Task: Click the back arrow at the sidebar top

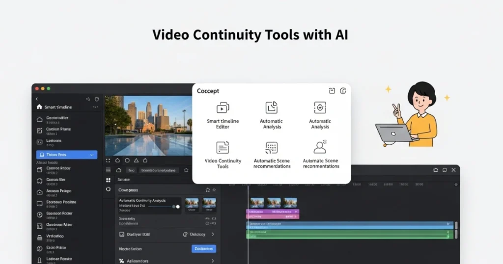Action: (x=37, y=99)
